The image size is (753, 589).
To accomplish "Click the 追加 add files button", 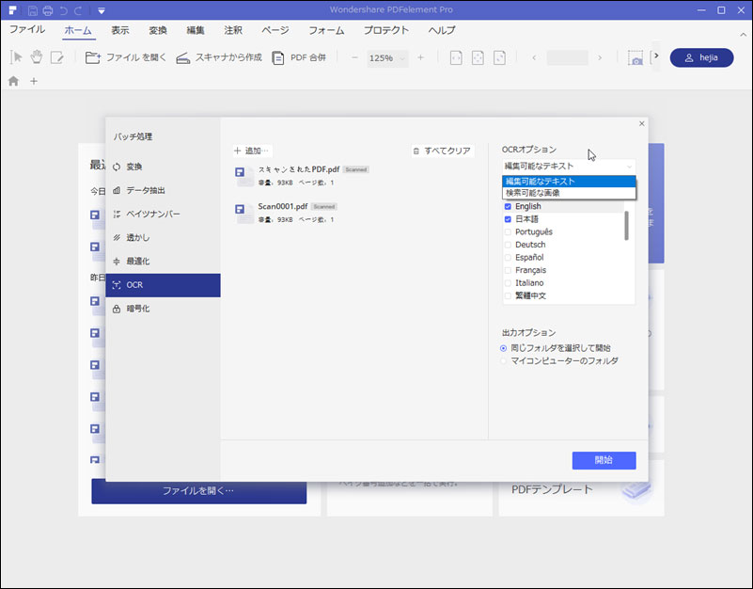I will 252,151.
